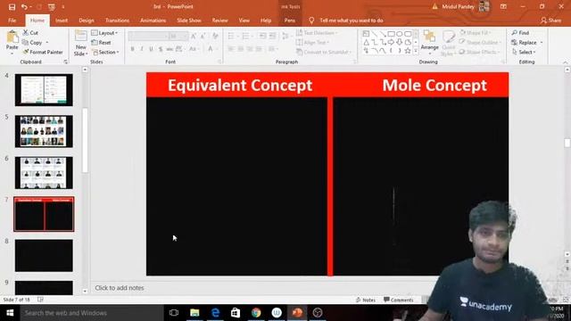The image size is (571, 321).
Task: Open the Pens tab under Ink Tools
Action: coord(290,21)
